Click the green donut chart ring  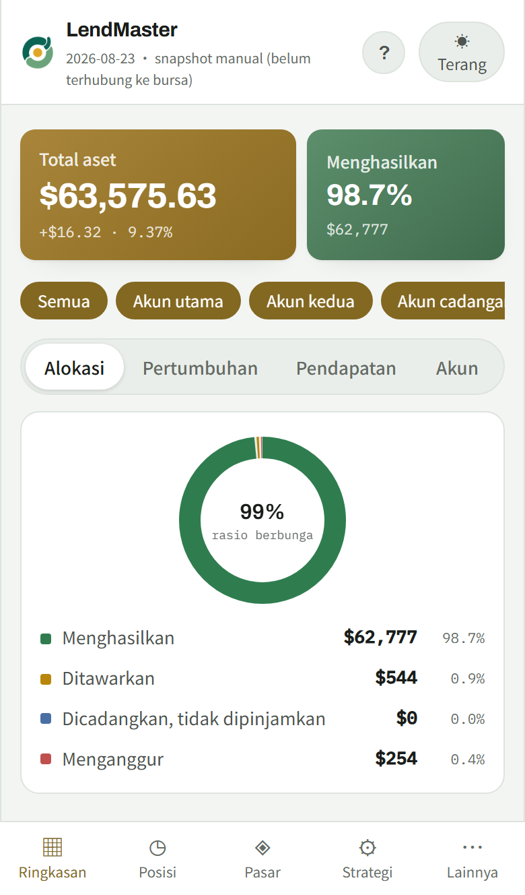point(262,593)
